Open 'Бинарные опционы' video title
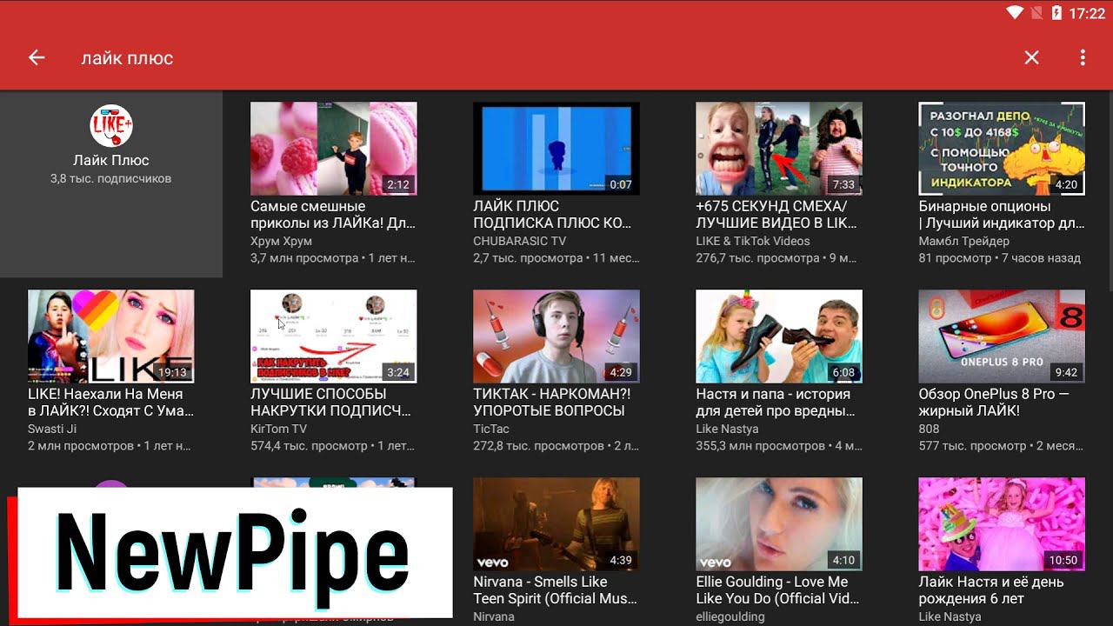This screenshot has height=626, width=1113. (1002, 215)
